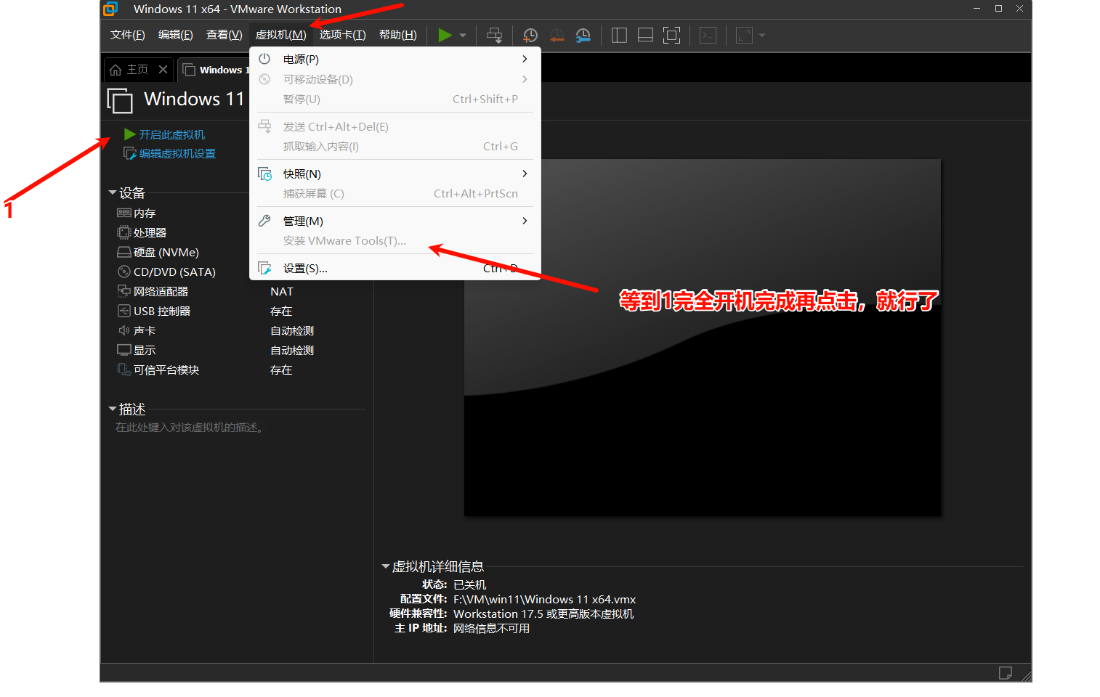Image resolution: width=1100 pixels, height=697 pixels.
Task: Open the power options arrow beside the play button
Action: pos(463,35)
